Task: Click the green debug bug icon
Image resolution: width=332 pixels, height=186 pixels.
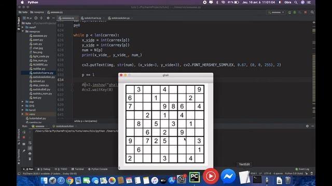Action: [295, 12]
